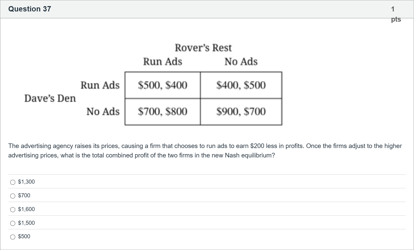The height and width of the screenshot is (250, 414).
Task: Click the No Ads column header
Action: [241, 62]
